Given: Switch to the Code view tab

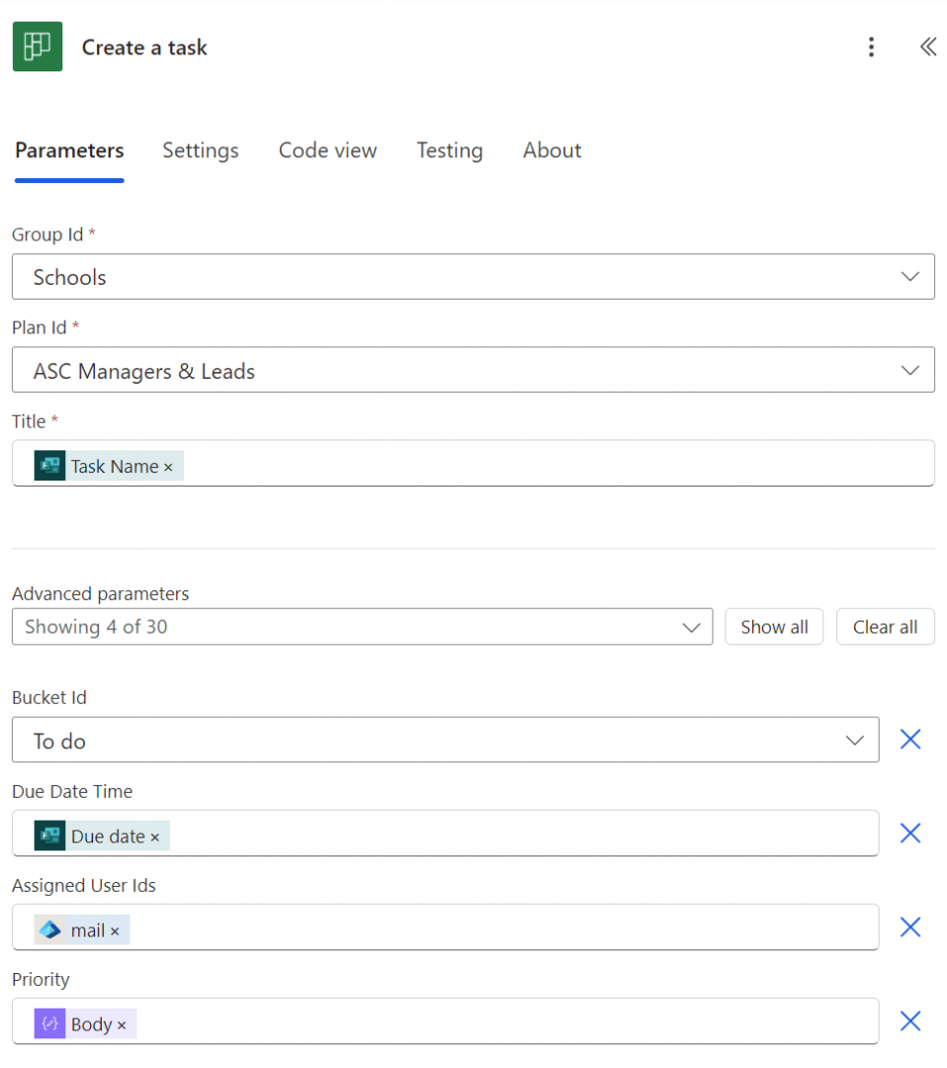Looking at the screenshot, I should [x=327, y=150].
